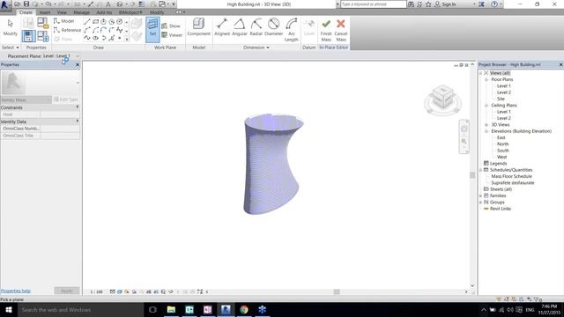Open the Help question mark icon
Screen dimensions: 564x317
click(494, 4)
